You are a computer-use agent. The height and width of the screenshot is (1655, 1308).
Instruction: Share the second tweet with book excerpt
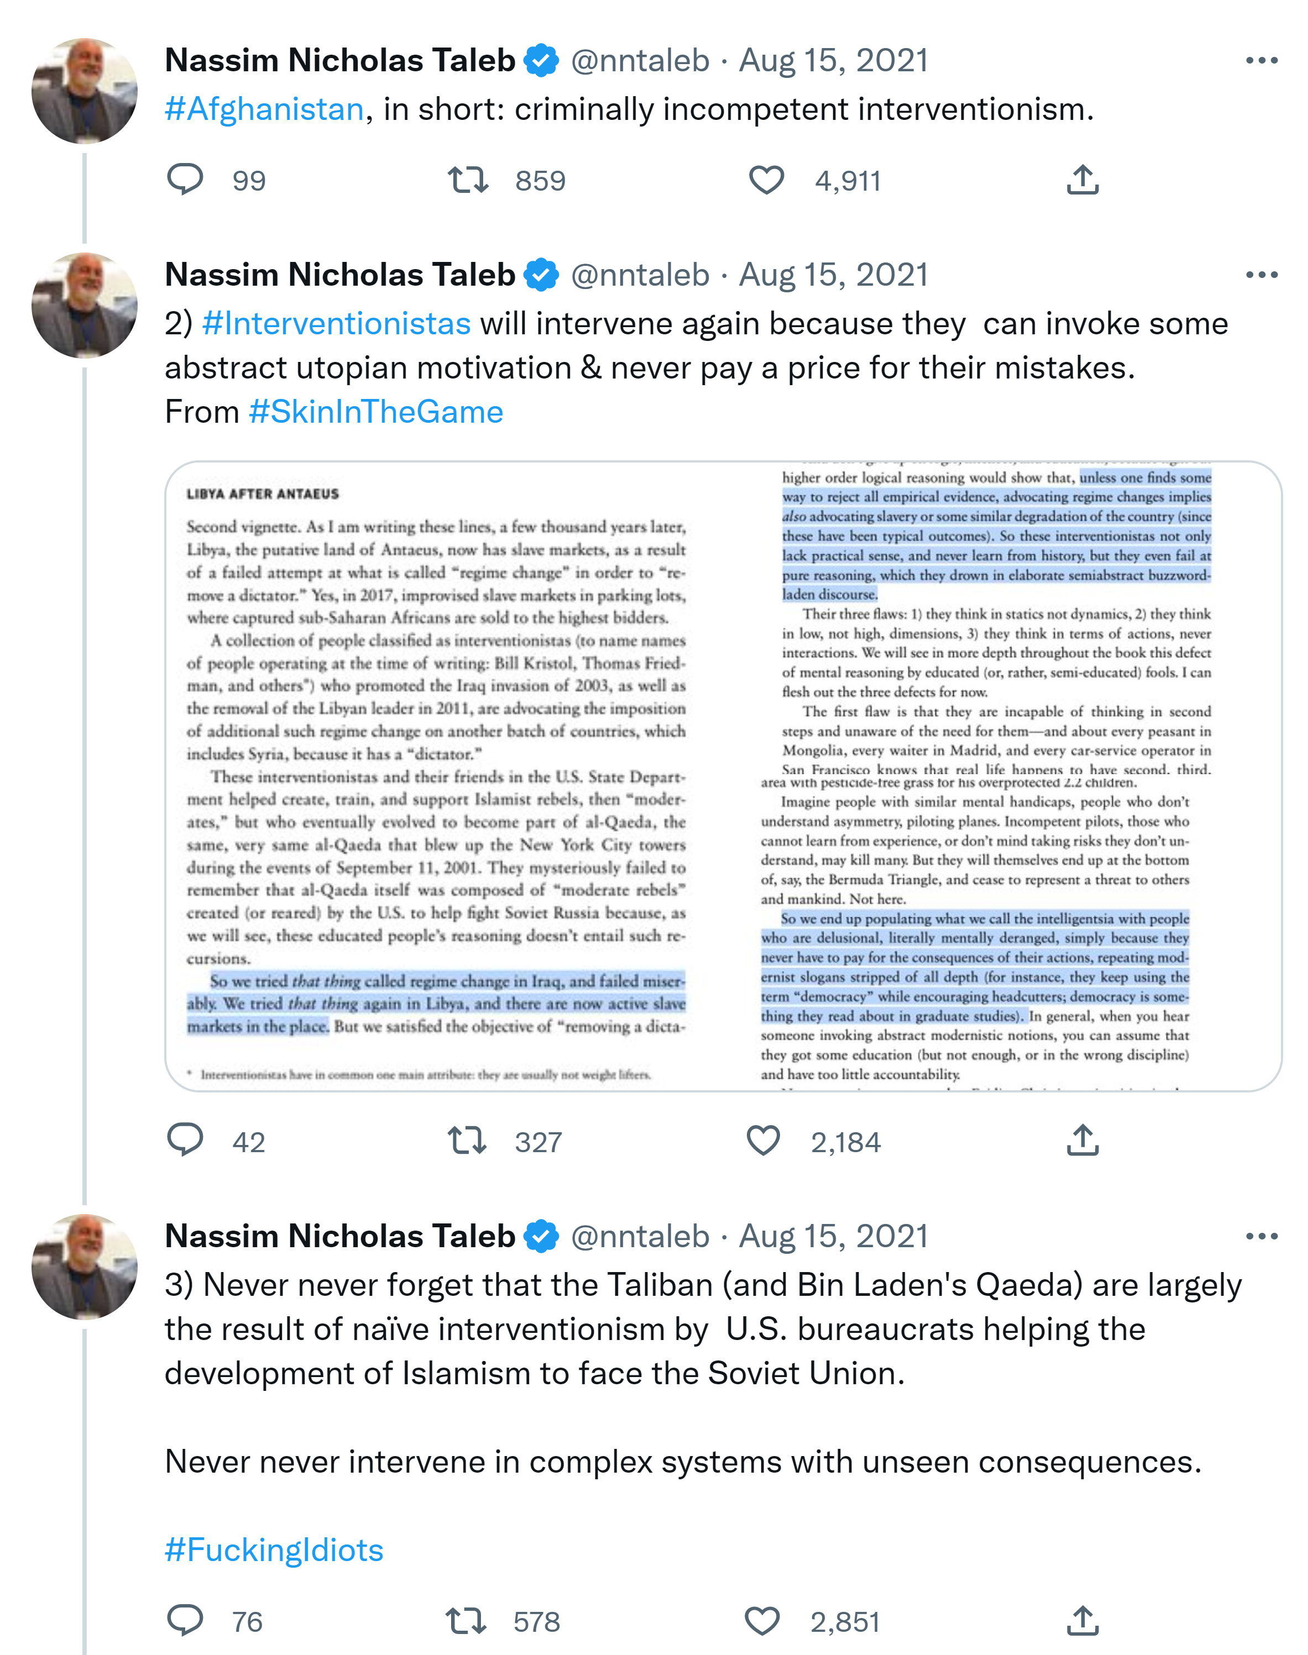(x=1082, y=1140)
